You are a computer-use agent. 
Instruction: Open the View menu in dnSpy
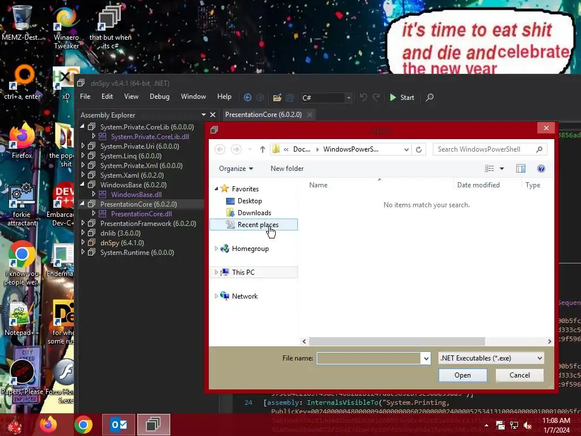point(131,97)
